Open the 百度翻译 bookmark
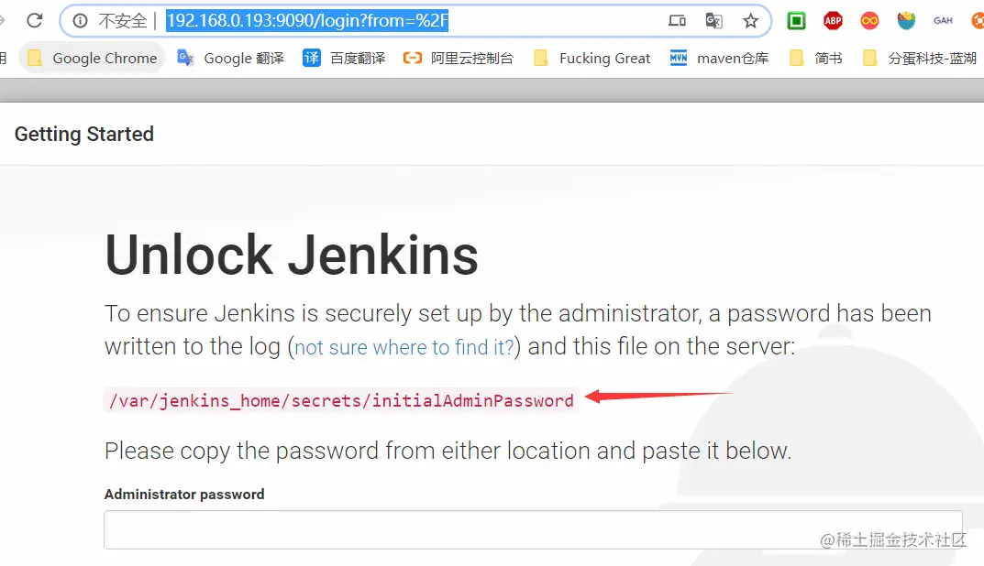This screenshot has height=566, width=984. [344, 59]
